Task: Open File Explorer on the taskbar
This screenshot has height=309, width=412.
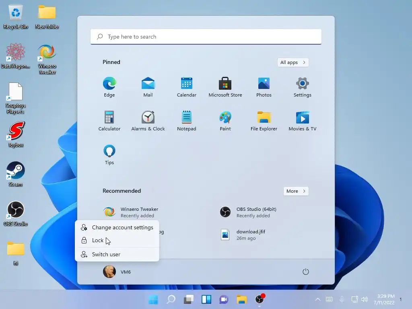Action: [x=241, y=299]
